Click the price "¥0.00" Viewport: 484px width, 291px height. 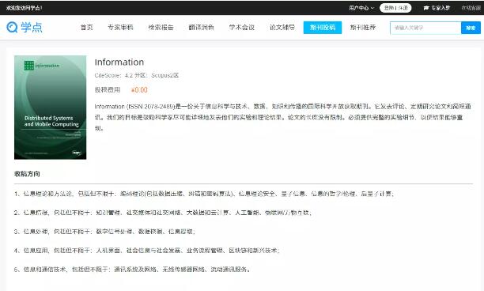(139, 90)
